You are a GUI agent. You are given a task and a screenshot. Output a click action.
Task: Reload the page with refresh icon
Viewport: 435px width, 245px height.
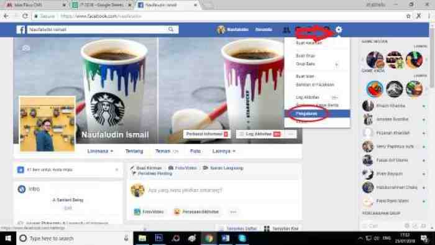(x=25, y=16)
